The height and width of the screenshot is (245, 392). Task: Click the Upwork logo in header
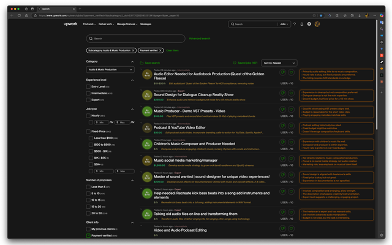tap(70, 24)
